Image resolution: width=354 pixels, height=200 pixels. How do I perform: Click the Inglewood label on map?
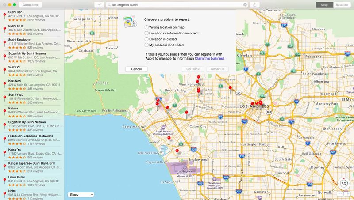coord(198,160)
